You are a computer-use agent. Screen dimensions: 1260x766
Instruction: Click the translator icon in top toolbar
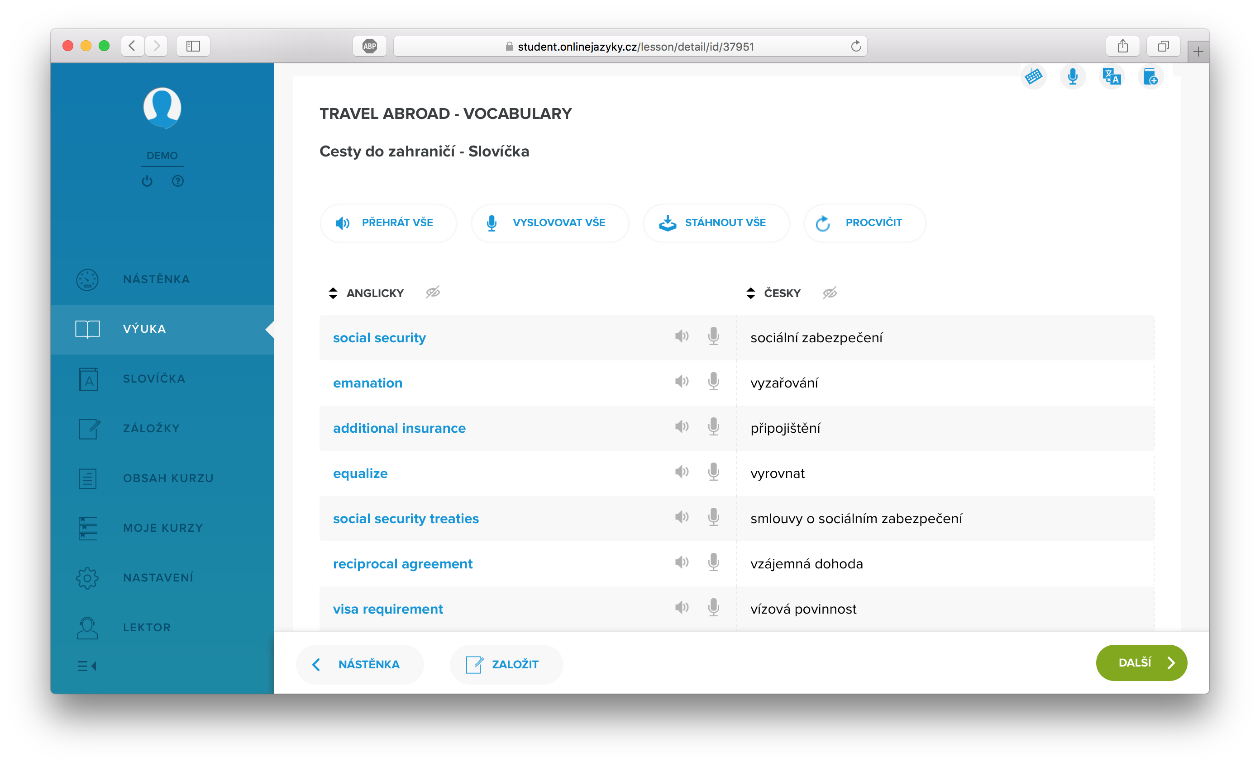click(x=1112, y=77)
